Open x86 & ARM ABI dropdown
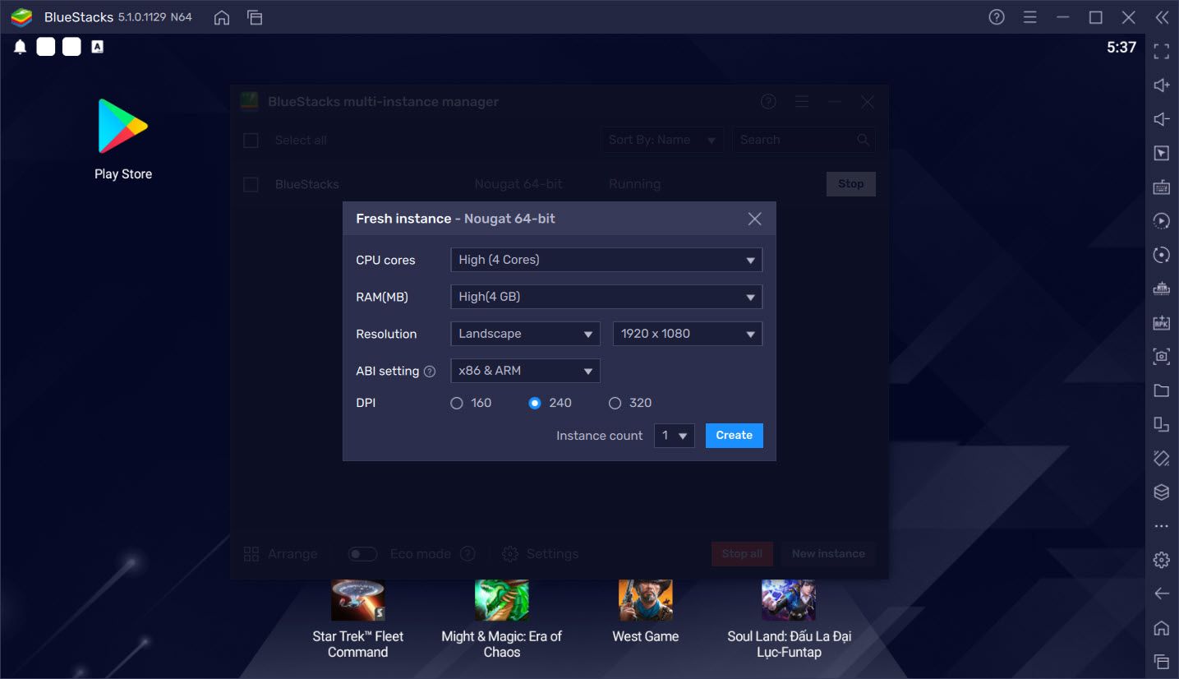Image resolution: width=1179 pixels, height=679 pixels. [x=526, y=371]
